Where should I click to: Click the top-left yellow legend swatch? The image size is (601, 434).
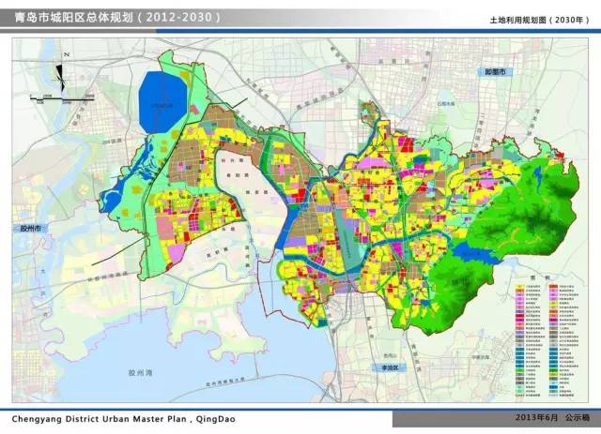(x=519, y=287)
